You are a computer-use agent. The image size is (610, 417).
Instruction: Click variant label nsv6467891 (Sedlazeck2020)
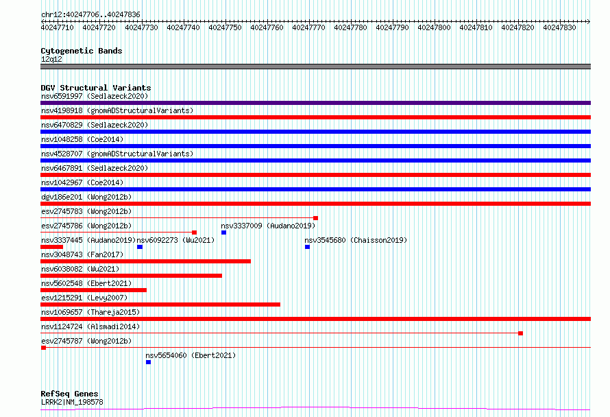pyautogui.click(x=95, y=168)
